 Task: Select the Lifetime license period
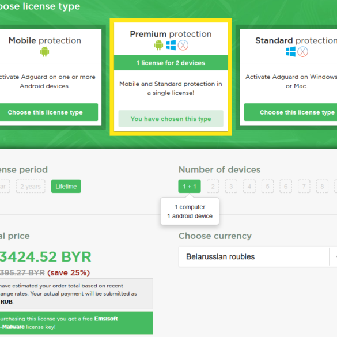[66, 186]
